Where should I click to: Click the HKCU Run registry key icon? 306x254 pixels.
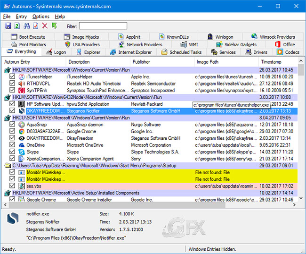click(x=8, y=118)
